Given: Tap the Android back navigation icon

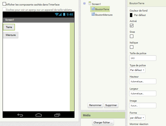Looking at the screenshot, I should tap(20, 115).
